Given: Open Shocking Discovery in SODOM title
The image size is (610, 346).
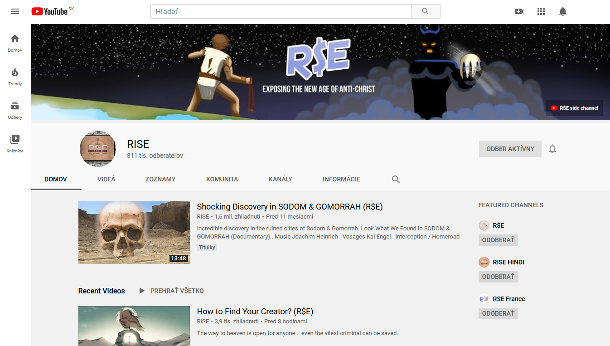Looking at the screenshot, I should pos(290,207).
